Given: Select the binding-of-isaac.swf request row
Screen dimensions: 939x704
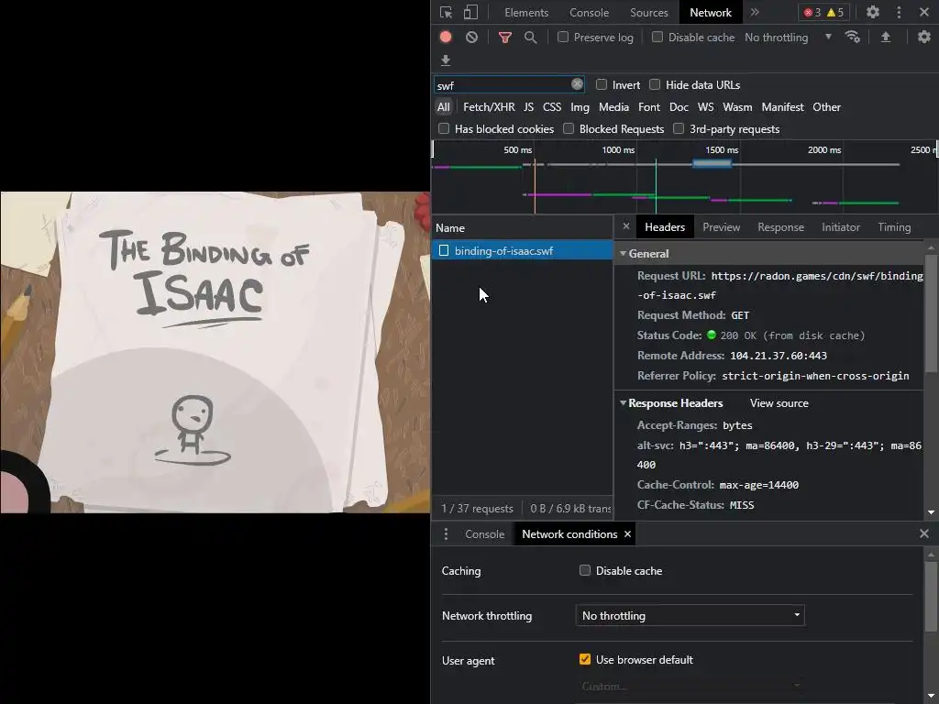Looking at the screenshot, I should click(522, 251).
